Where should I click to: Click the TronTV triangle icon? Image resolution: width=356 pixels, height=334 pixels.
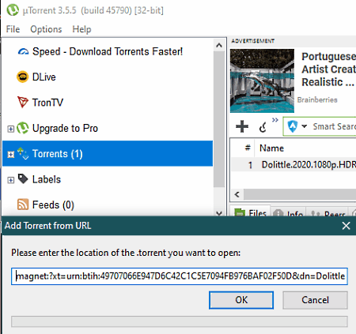23,103
